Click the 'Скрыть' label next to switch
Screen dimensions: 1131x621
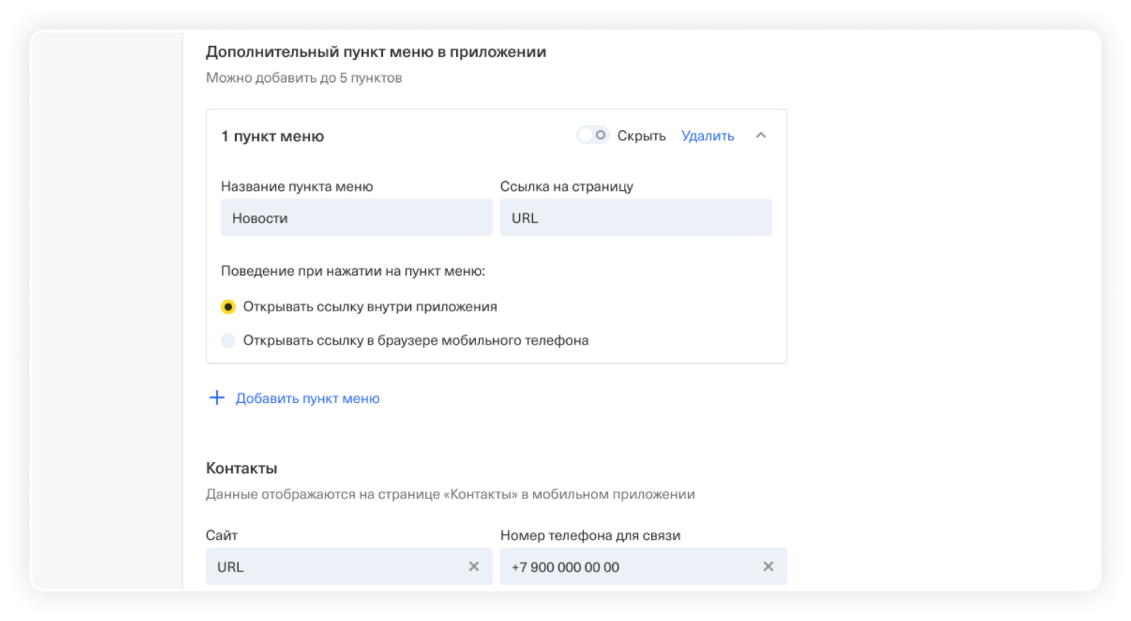pyautogui.click(x=641, y=136)
